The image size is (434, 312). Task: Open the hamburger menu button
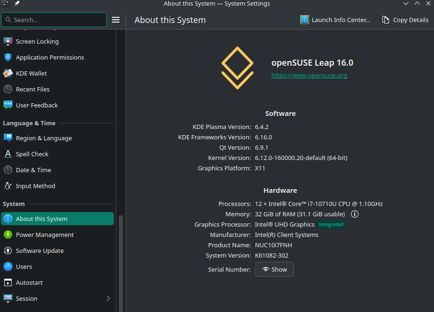coord(116,20)
